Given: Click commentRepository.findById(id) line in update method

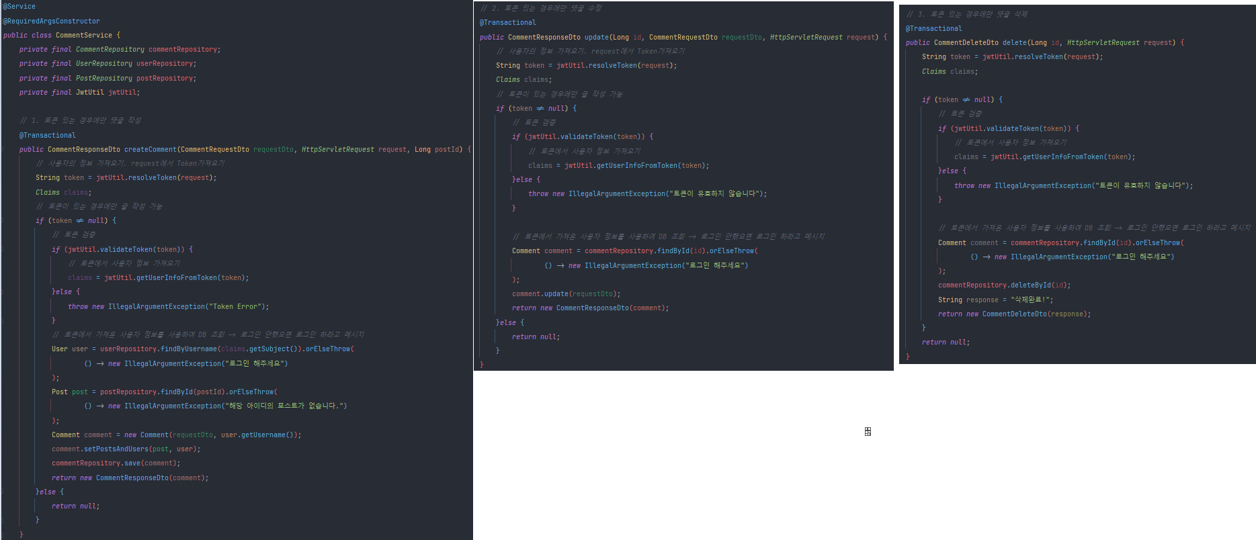Looking at the screenshot, I should (635, 251).
